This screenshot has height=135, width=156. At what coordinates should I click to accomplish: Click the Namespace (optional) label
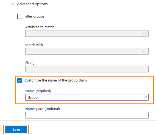tap(43, 109)
